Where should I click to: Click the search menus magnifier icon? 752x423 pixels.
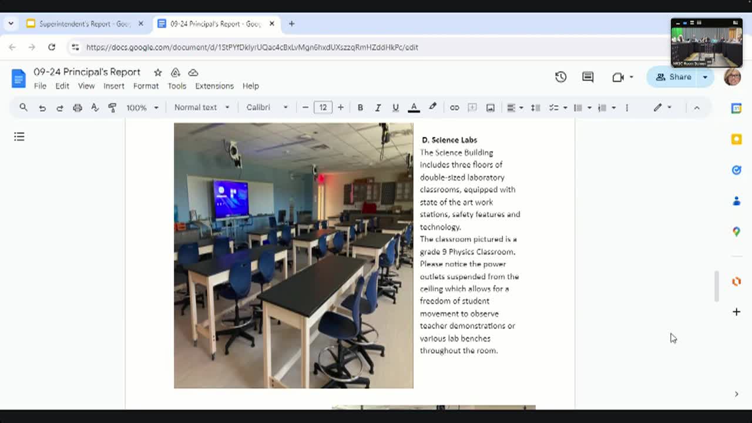(x=23, y=108)
